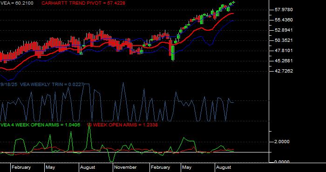
Task: Click the second May label on time axis
Action: click(187, 167)
